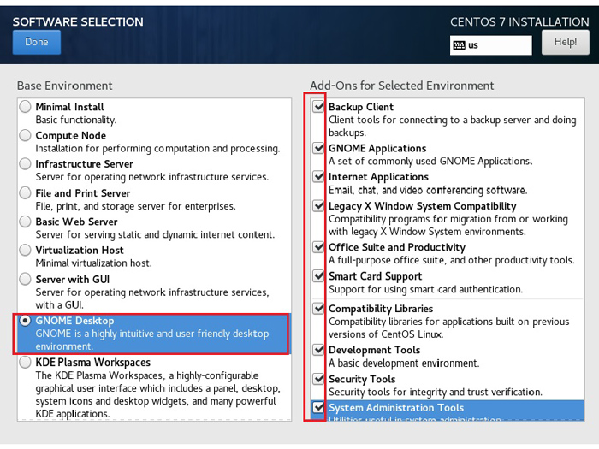The height and width of the screenshot is (449, 599).
Task: Click the 'Backup Client' add-on title
Action: click(361, 107)
